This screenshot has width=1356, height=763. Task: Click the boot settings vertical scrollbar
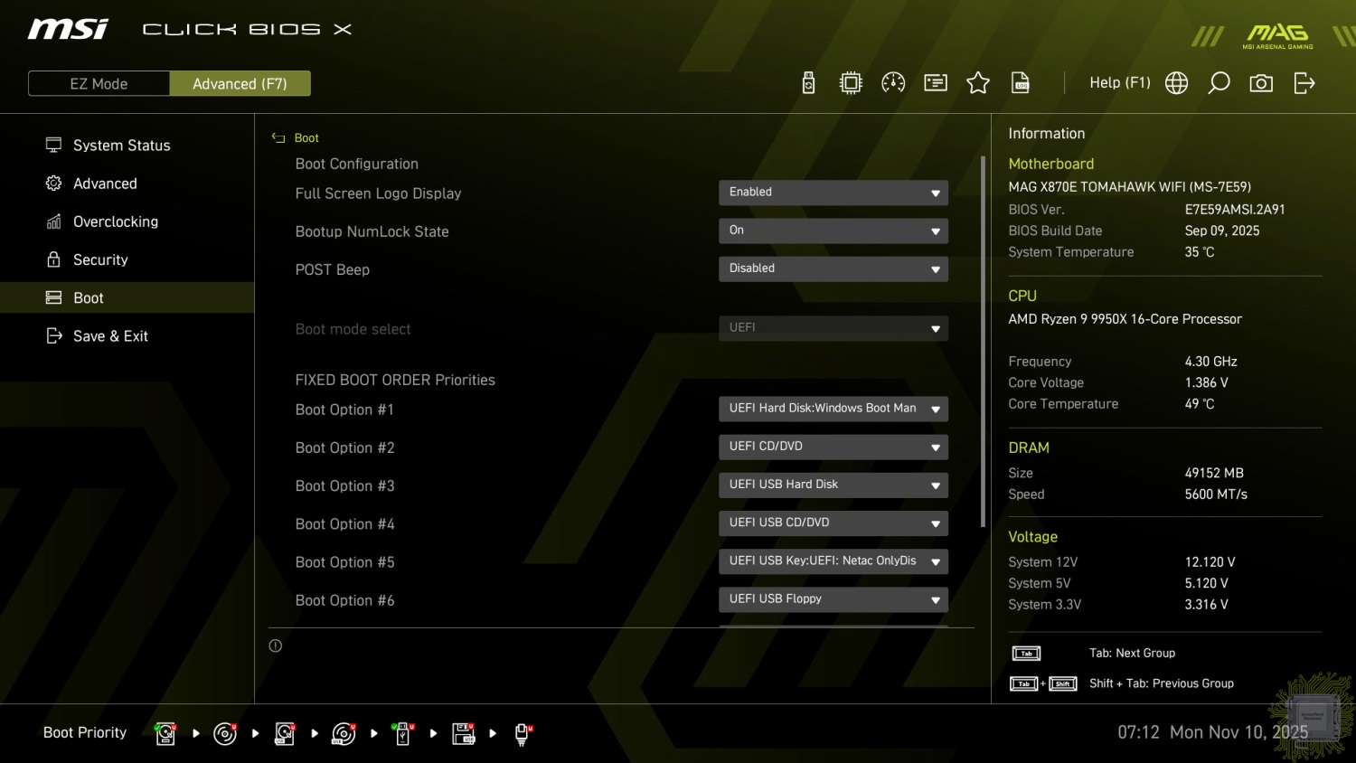tap(983, 342)
